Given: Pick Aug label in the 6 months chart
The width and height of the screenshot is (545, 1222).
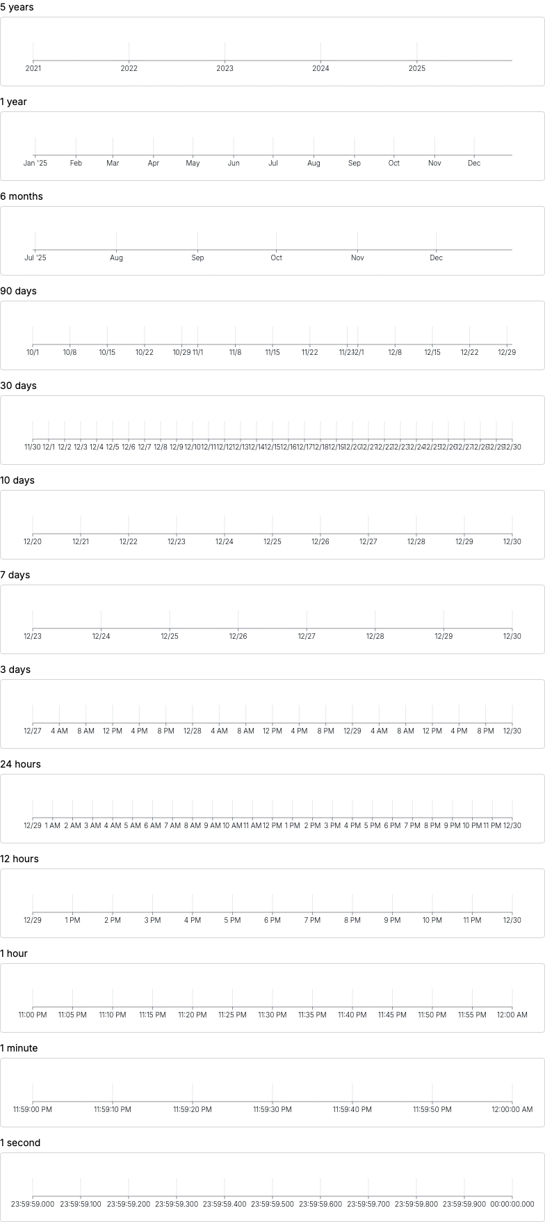Looking at the screenshot, I should [116, 257].
